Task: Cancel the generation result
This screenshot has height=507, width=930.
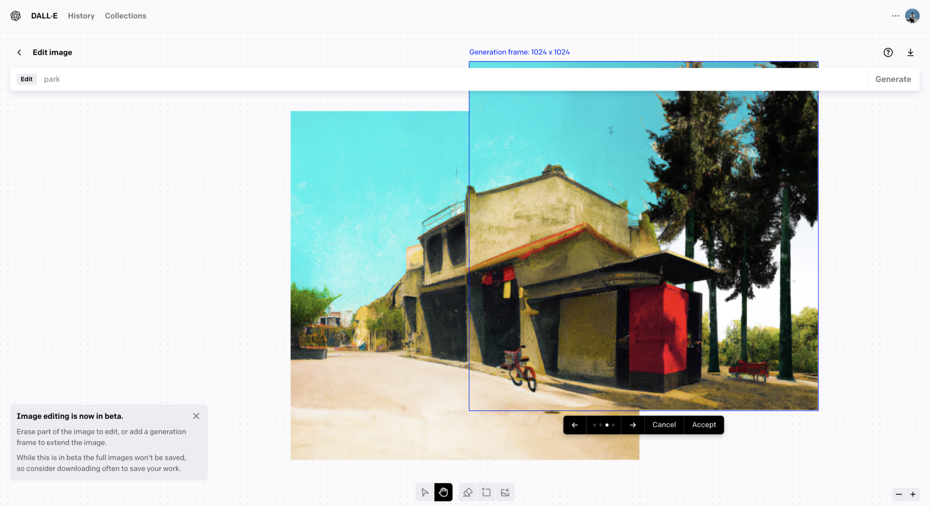Action: coord(664,425)
